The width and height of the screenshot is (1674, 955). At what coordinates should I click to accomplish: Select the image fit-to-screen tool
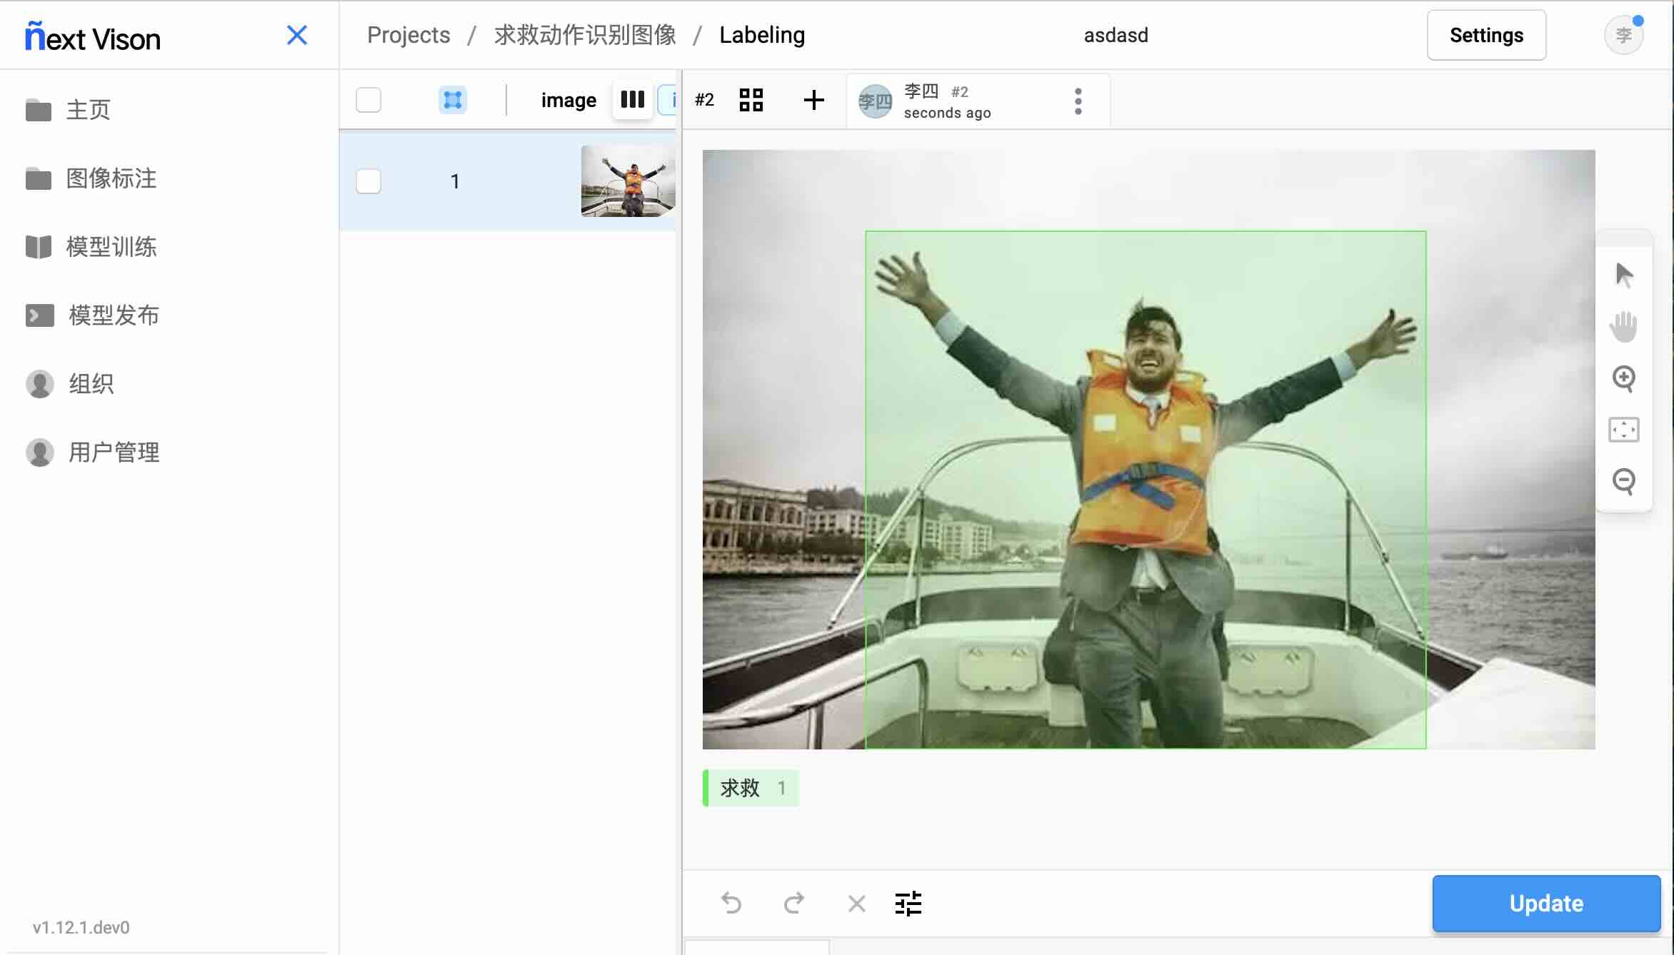(x=1624, y=429)
